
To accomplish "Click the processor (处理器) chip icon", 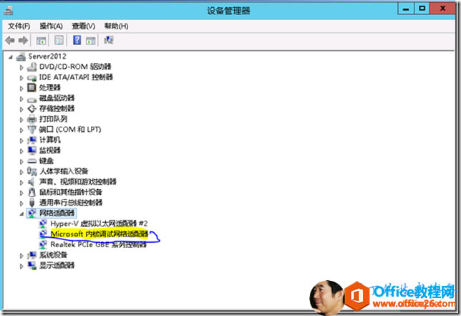I will click(31, 87).
